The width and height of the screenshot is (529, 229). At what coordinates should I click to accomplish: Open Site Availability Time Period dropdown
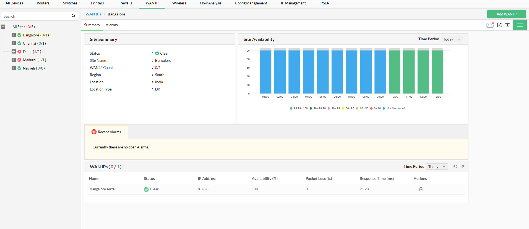pyautogui.click(x=452, y=39)
